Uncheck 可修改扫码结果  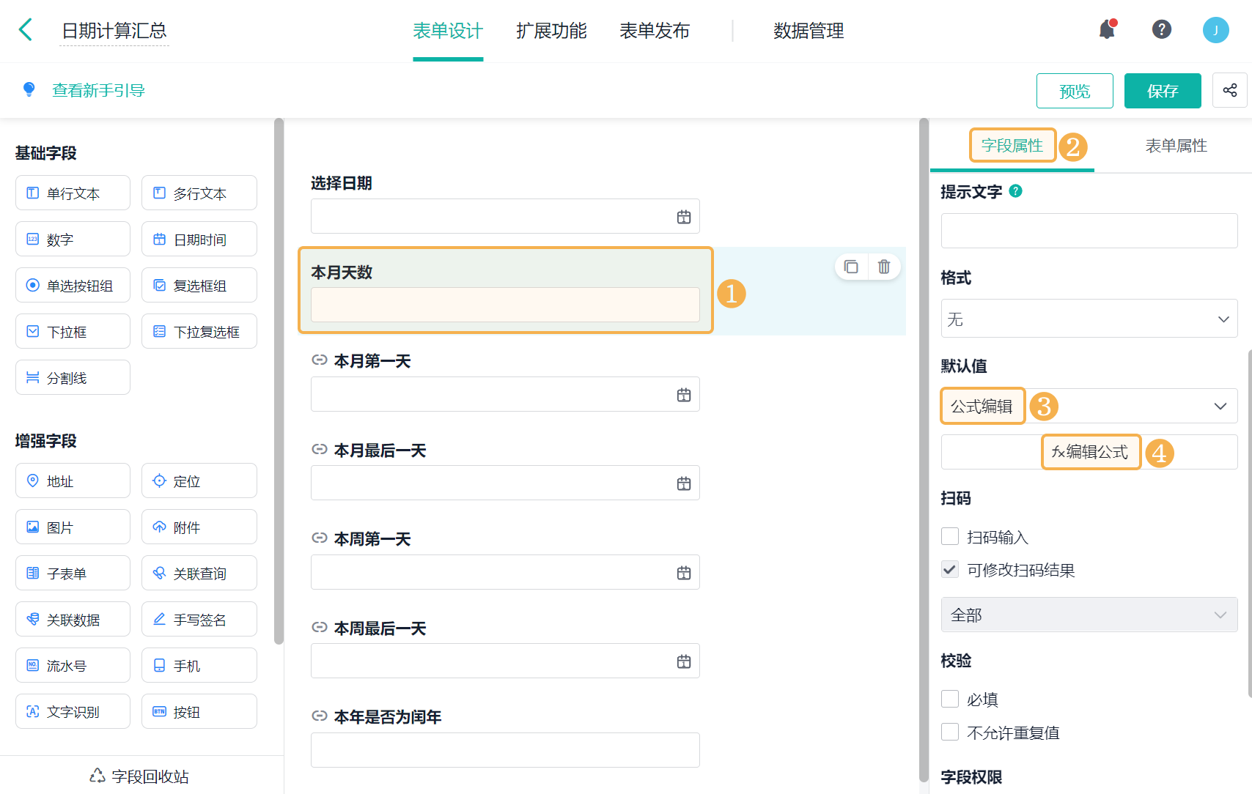pyautogui.click(x=950, y=569)
